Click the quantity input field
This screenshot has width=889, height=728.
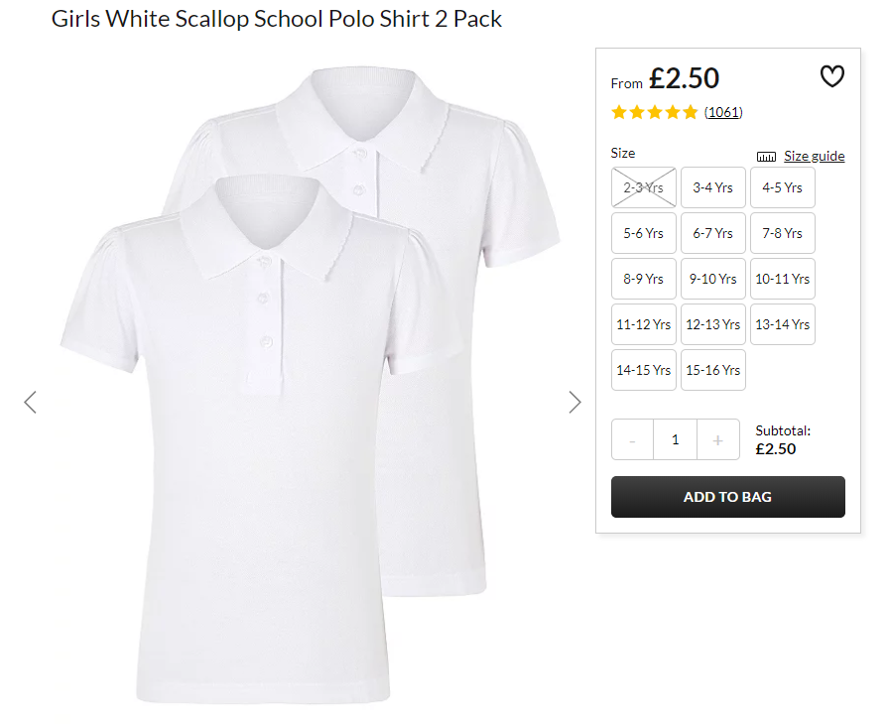[x=675, y=439]
